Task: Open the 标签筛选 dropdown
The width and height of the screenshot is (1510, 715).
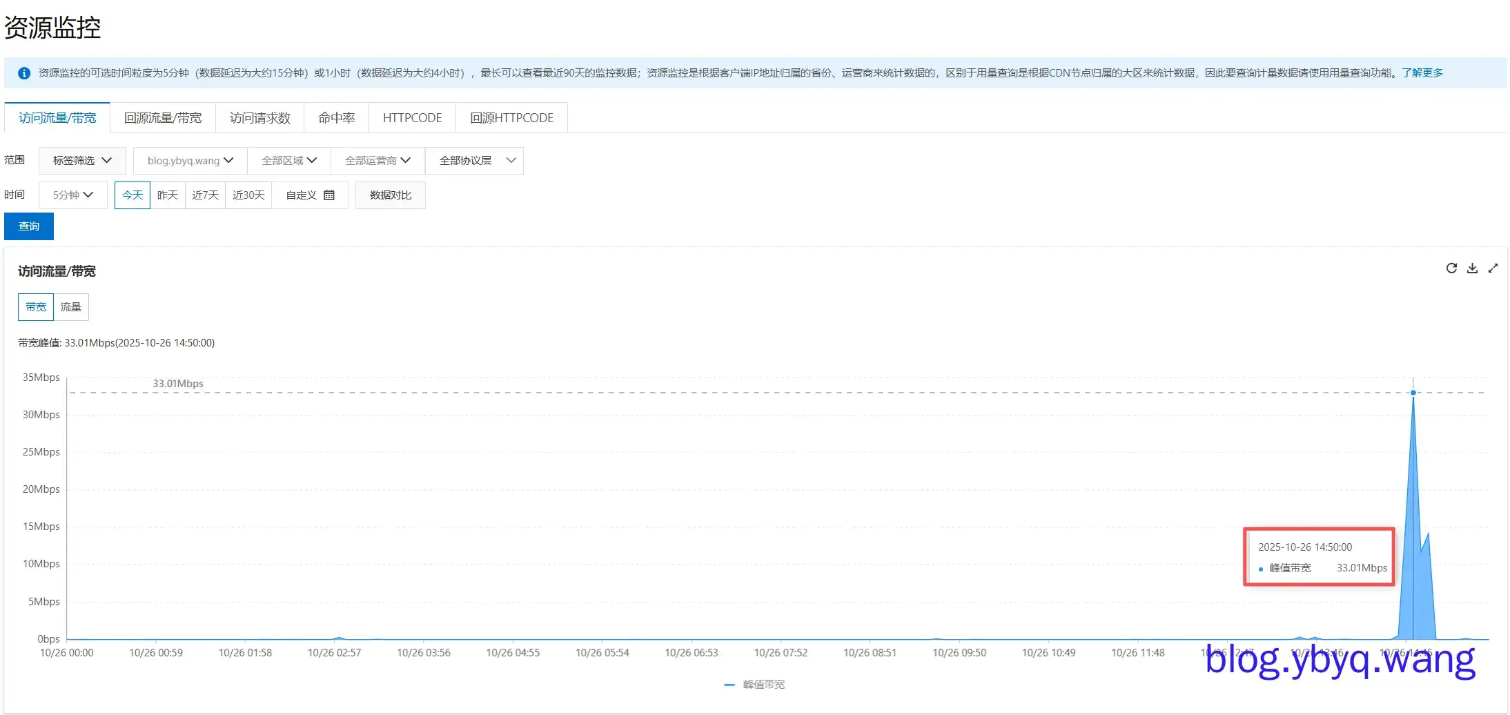Action: 82,161
